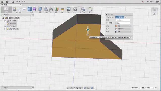Open the 作成 toolbar dropdown menu
This screenshot has height=91, width=161.
(32, 12)
